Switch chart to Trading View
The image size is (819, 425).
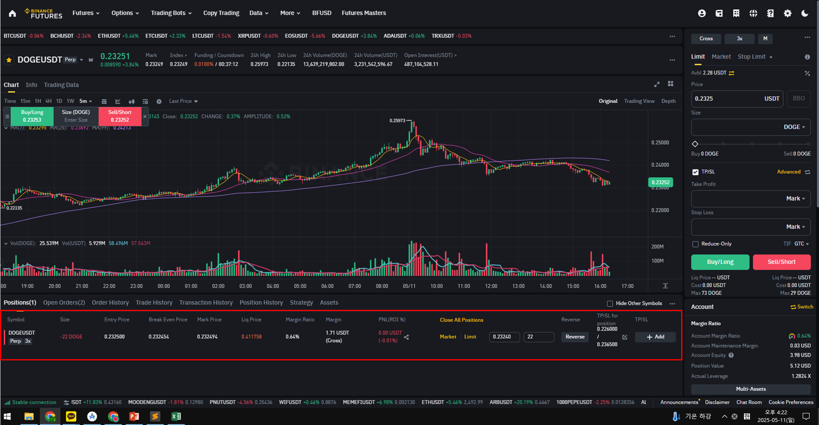tap(639, 101)
